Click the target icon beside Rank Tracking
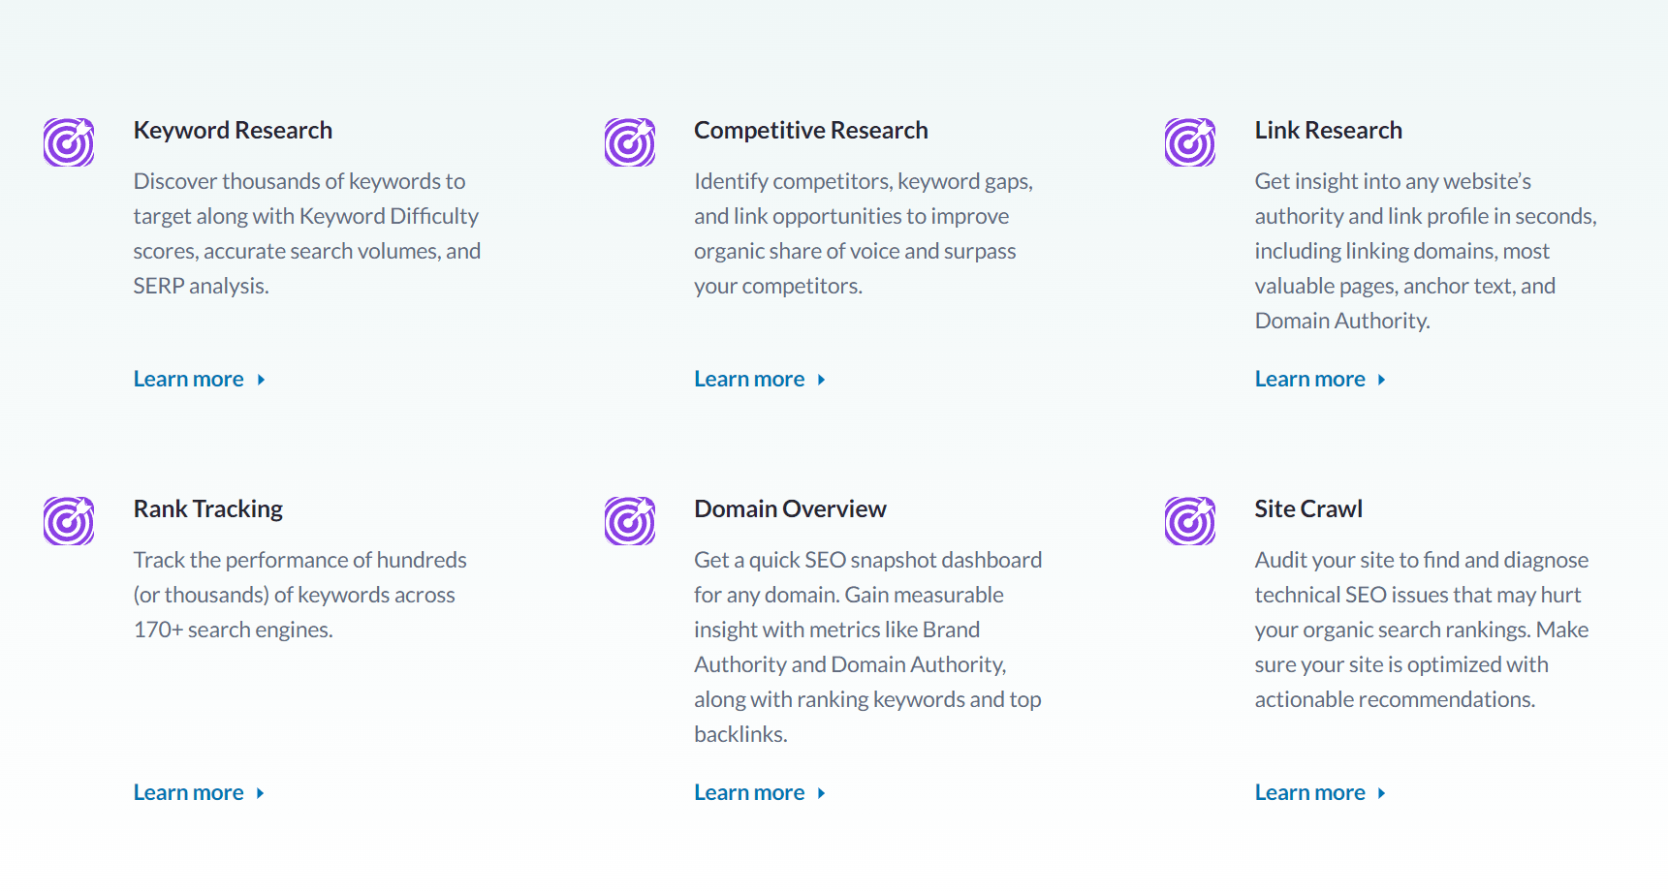The width and height of the screenshot is (1668, 892). [x=69, y=521]
